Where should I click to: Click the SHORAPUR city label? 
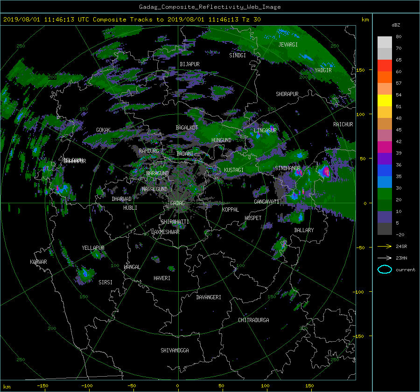click(x=287, y=94)
